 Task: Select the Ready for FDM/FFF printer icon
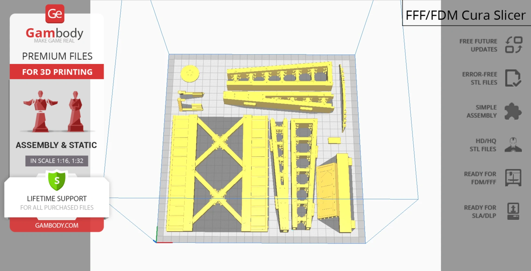(513, 178)
